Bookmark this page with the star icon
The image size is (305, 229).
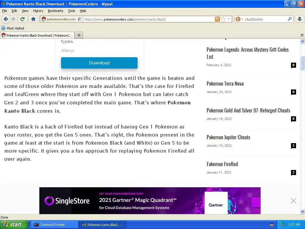(223, 19)
